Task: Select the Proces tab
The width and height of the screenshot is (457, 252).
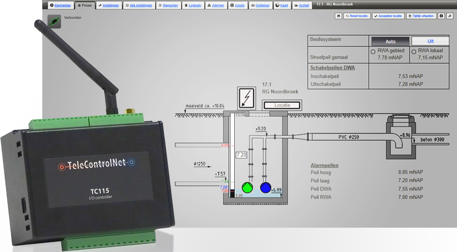Action: point(85,5)
